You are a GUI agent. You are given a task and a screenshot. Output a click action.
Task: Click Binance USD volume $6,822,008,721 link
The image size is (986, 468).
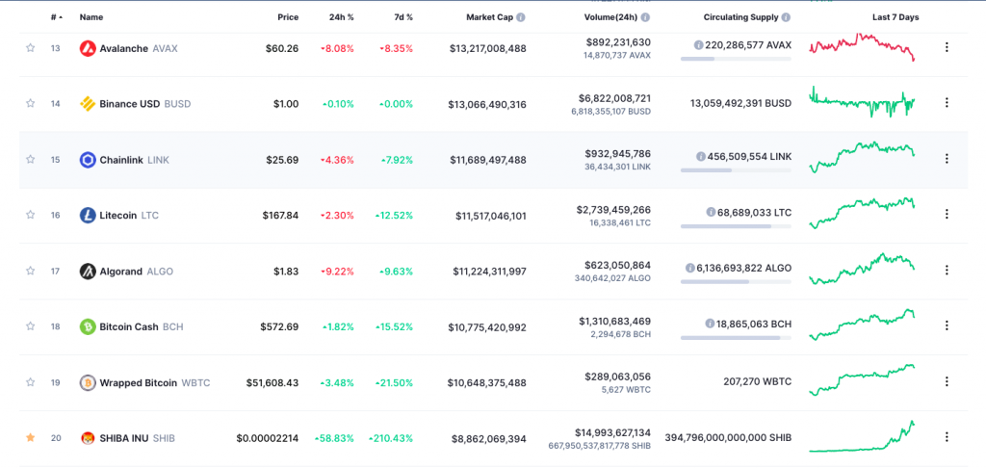pos(614,98)
